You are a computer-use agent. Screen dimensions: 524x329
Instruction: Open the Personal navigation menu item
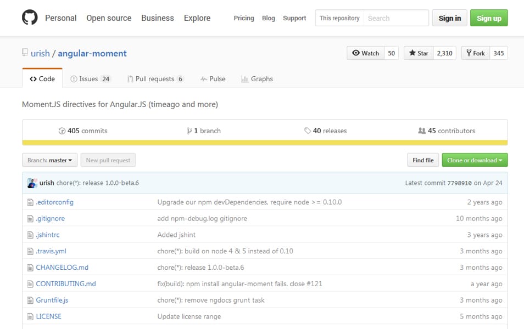pos(61,18)
